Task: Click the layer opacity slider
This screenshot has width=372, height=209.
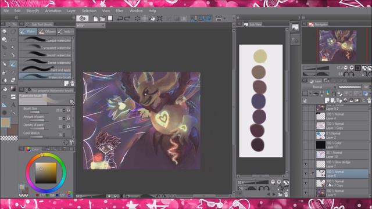Action: (350, 87)
